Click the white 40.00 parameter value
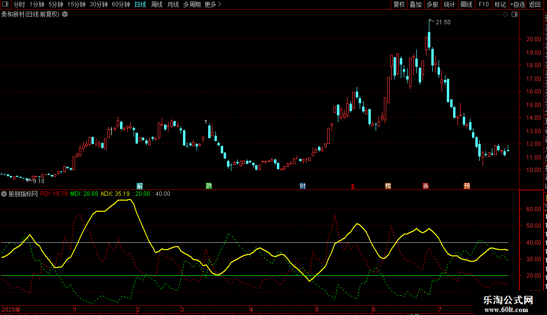The height and width of the screenshot is (315, 547). coord(163,194)
